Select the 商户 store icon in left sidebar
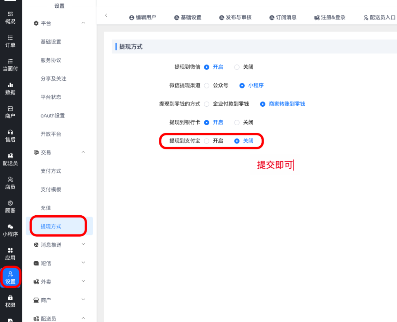 10,109
